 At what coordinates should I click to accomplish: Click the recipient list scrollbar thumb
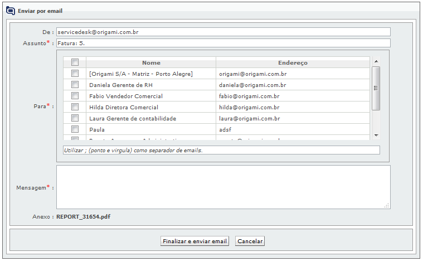[376, 88]
